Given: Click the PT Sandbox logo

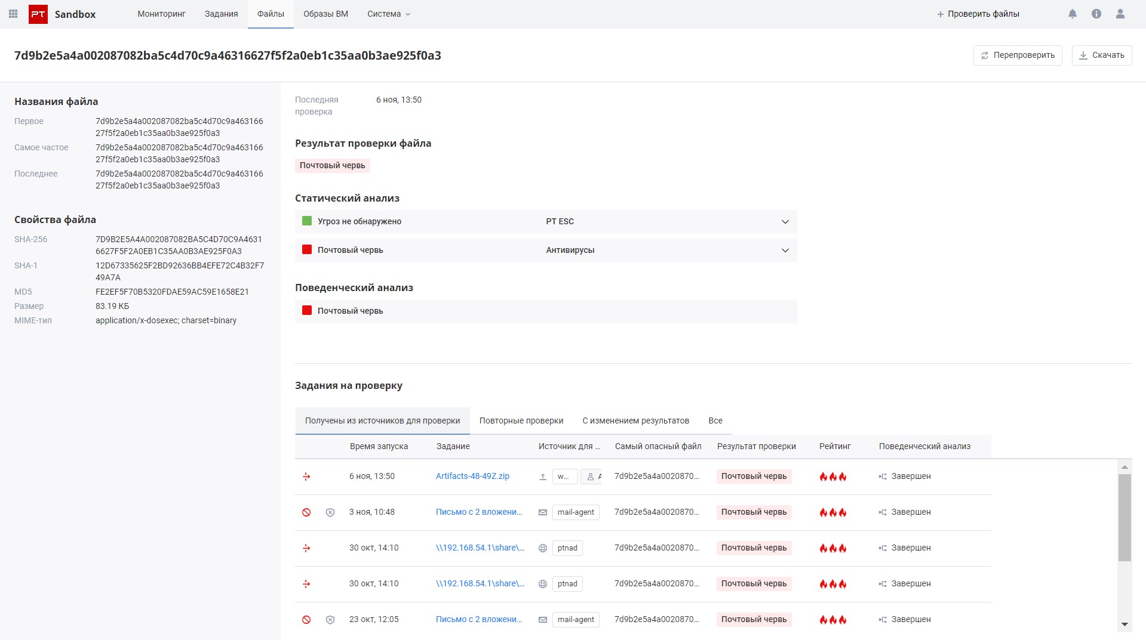Looking at the screenshot, I should coord(38,14).
